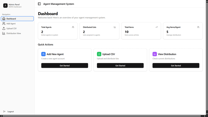Click the green Upload CSV icon
This screenshot has width=208, height=117.
tap(99, 54)
